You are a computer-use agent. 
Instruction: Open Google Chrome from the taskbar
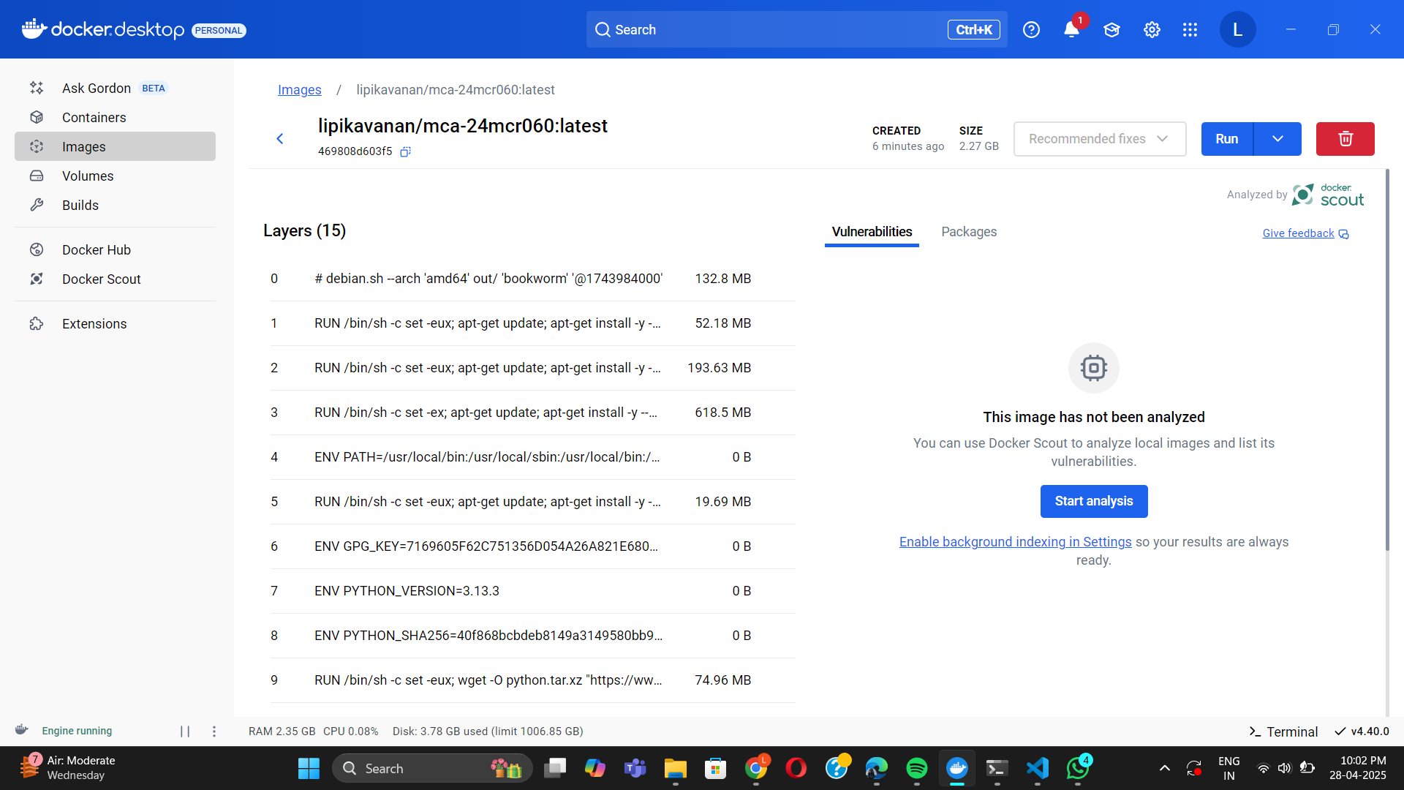tap(756, 768)
